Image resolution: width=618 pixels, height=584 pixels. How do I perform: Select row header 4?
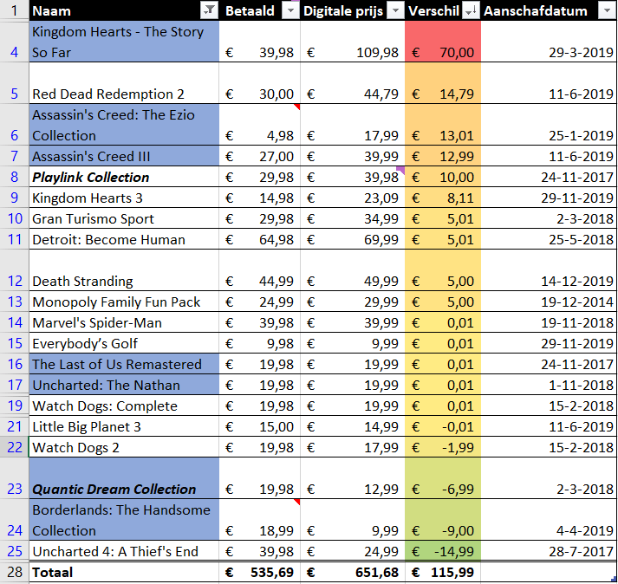click(14, 42)
